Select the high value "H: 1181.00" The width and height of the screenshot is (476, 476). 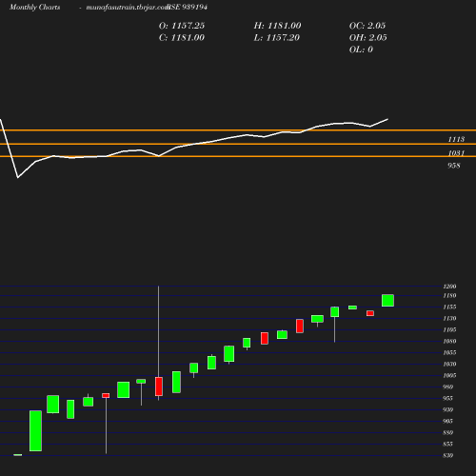[277, 26]
